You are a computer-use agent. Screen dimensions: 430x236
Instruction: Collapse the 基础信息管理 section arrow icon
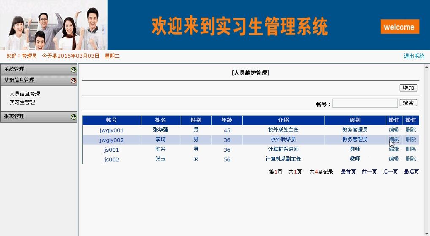point(73,80)
